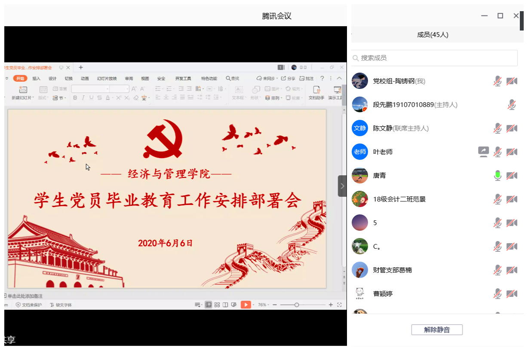Click the green active microphone icon for 唐青

(497, 175)
